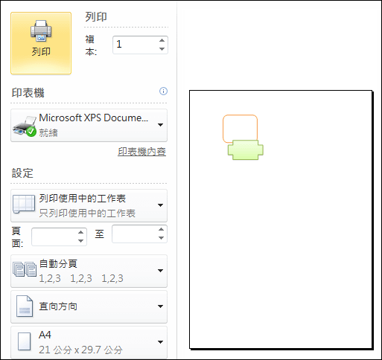This screenshot has width=382, height=360.
Task: Click the Microsoft XPS printer icon
Action: pyautogui.click(x=25, y=126)
